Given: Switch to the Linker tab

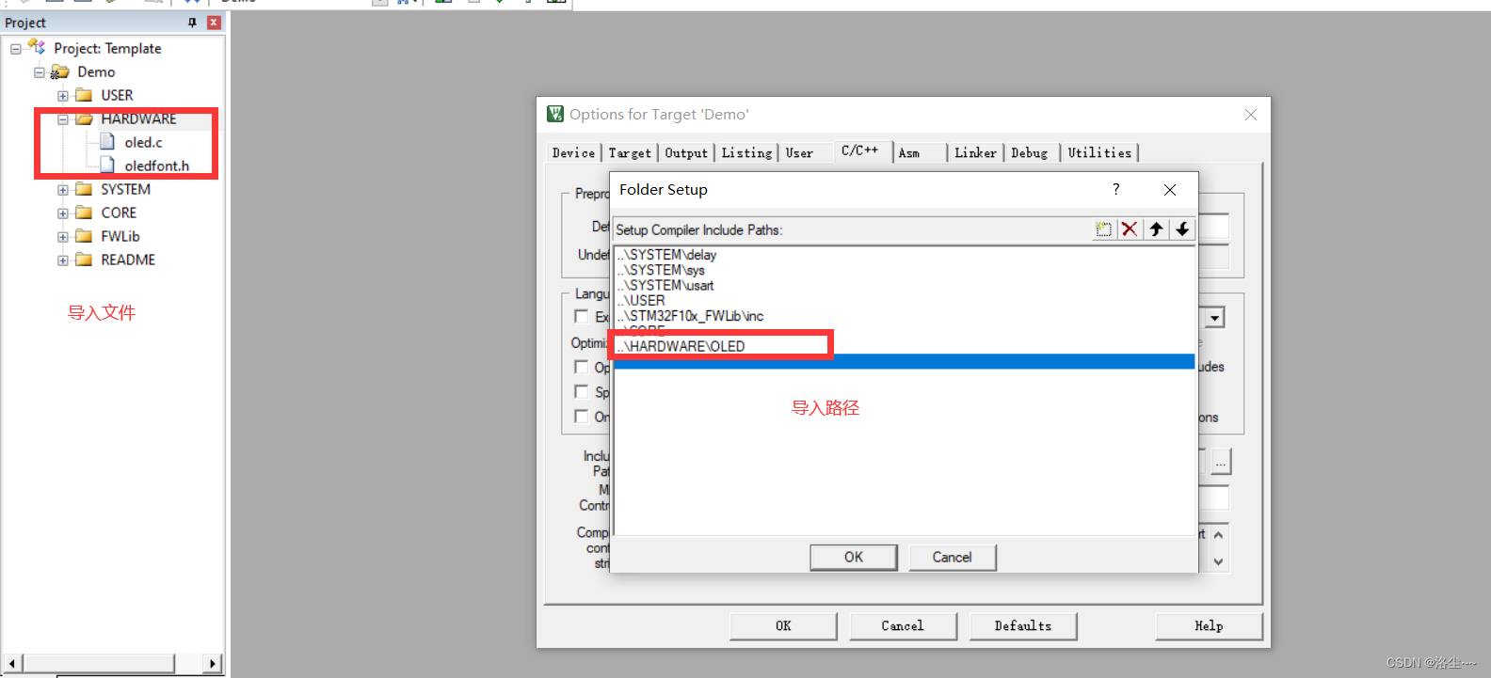Looking at the screenshot, I should click(975, 153).
